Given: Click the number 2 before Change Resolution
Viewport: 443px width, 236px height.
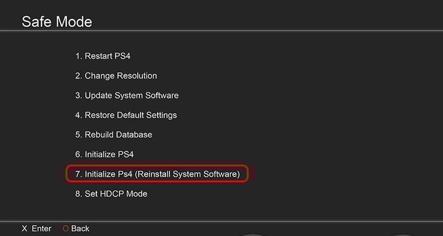Looking at the screenshot, I should [78, 76].
